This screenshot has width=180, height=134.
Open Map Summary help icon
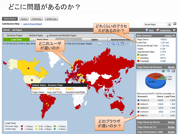pyautogui.click(x=174, y=36)
